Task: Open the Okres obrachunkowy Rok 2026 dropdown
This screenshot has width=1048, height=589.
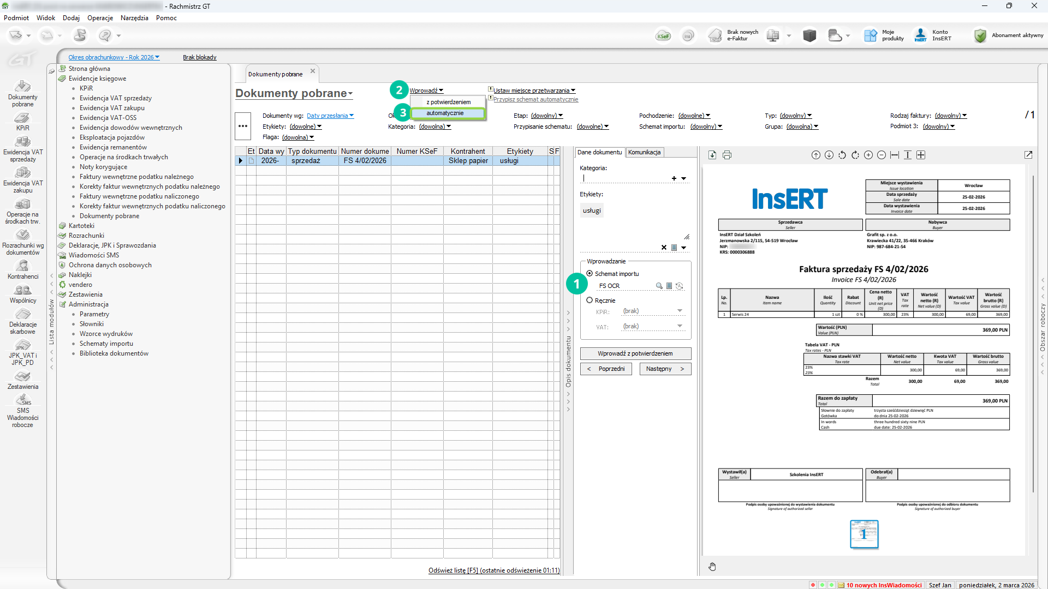Action: coord(114,57)
